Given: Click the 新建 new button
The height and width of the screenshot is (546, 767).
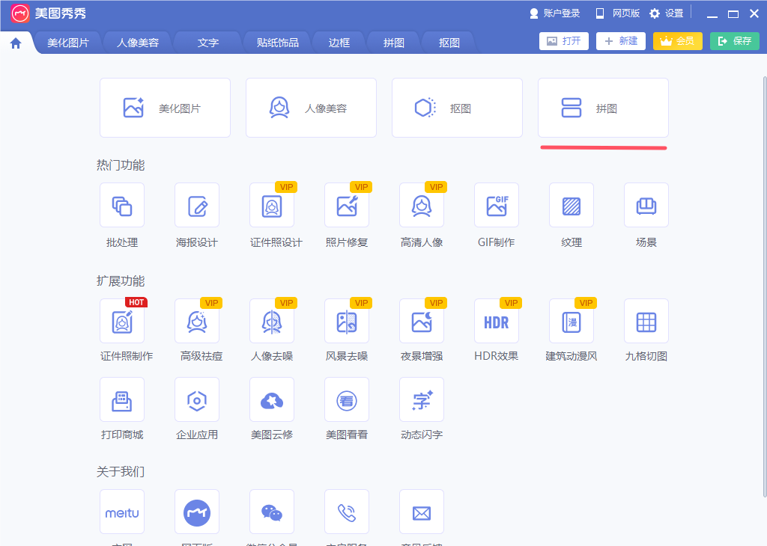Looking at the screenshot, I should [x=620, y=41].
